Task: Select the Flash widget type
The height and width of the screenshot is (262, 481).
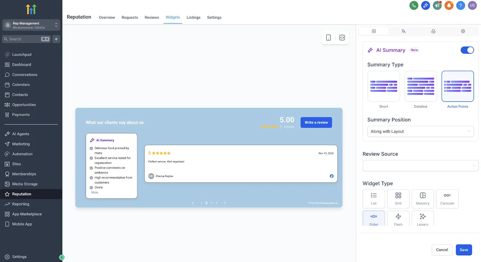Action: 398,218
